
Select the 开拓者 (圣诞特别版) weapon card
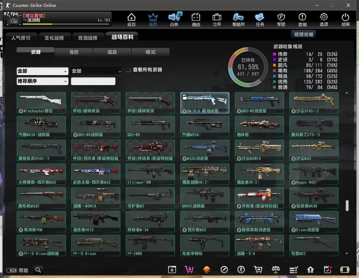click(259, 198)
